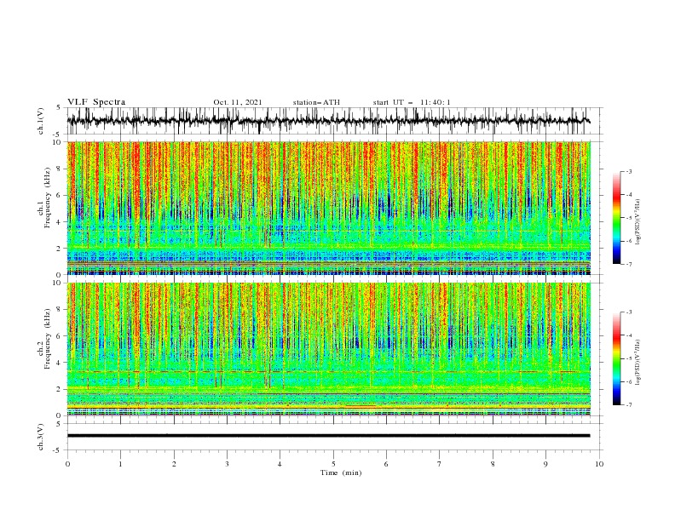Viewport: 675px width, 521px height.
Task: Click the ch.1 PSD color scale bar
Action: coord(616,218)
